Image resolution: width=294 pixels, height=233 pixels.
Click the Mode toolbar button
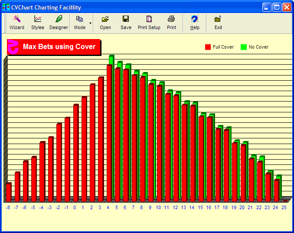pyautogui.click(x=80, y=23)
